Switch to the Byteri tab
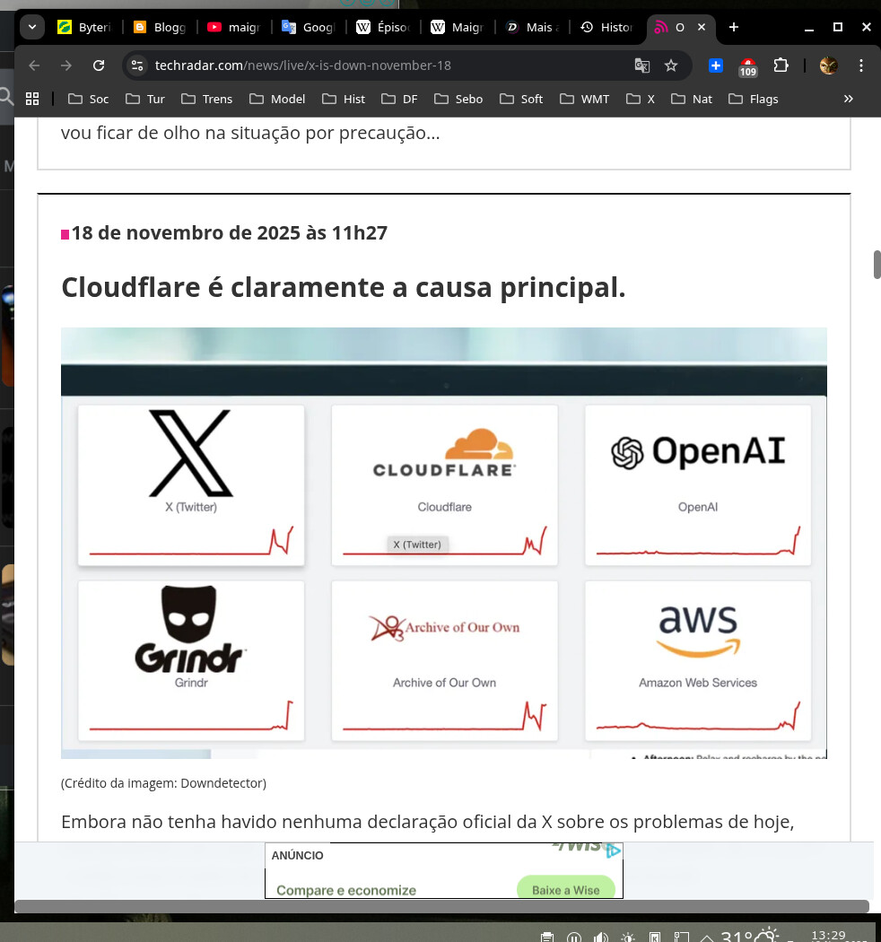The image size is (881, 942). (84, 27)
